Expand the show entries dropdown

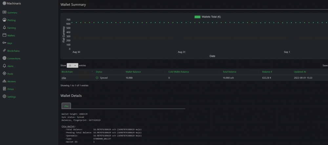pyautogui.click(x=72, y=66)
